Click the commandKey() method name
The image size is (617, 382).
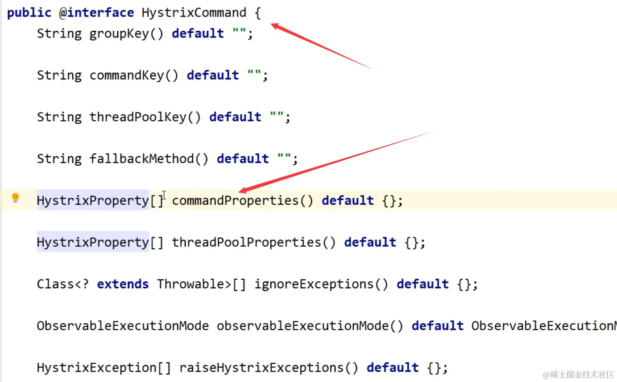(134, 75)
